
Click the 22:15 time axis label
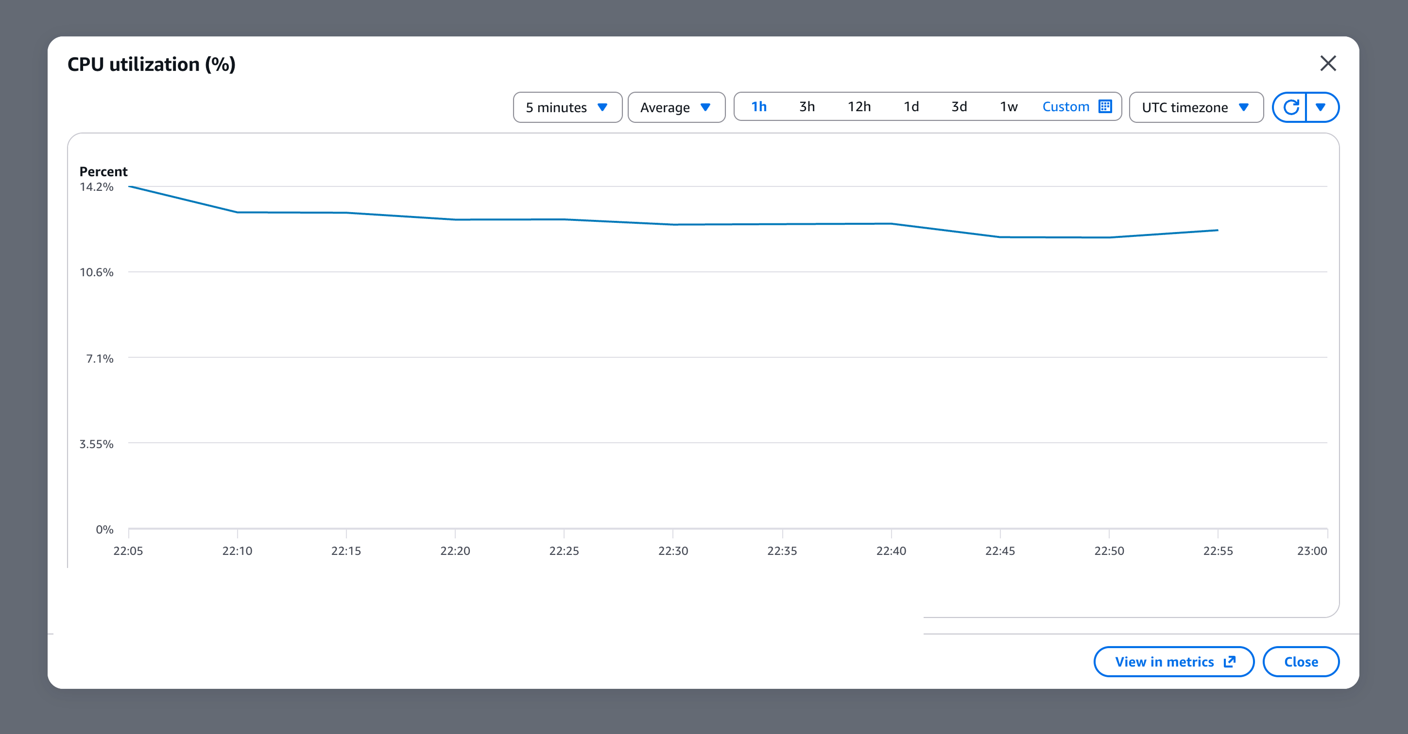[346, 550]
